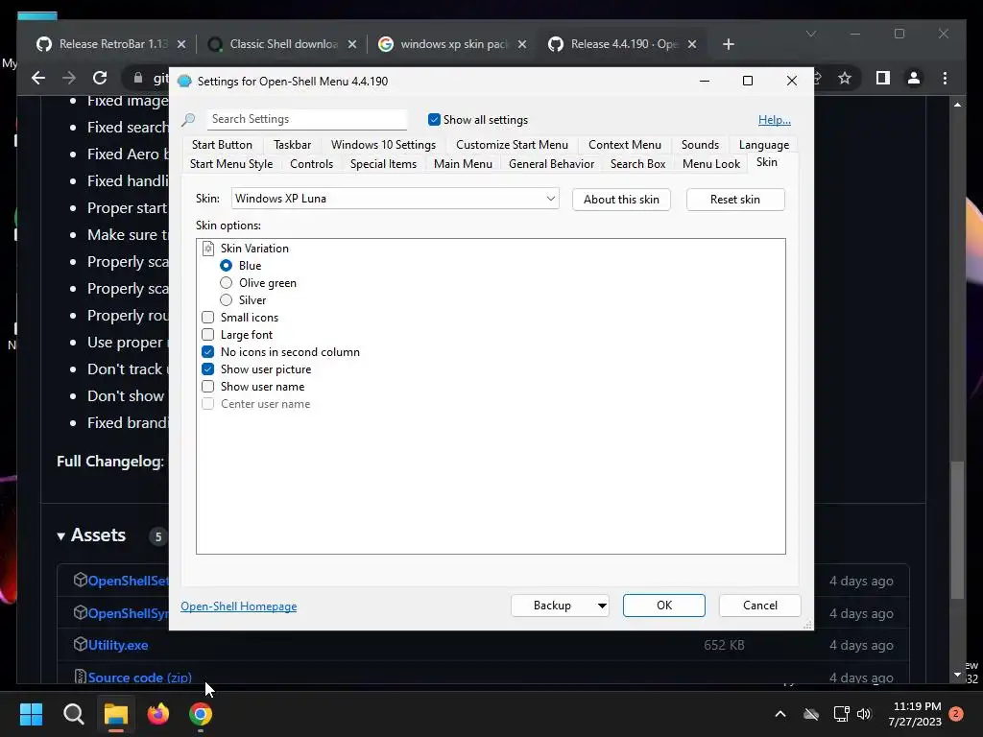Click the network tray icon
This screenshot has width=983, height=737.
[841, 714]
